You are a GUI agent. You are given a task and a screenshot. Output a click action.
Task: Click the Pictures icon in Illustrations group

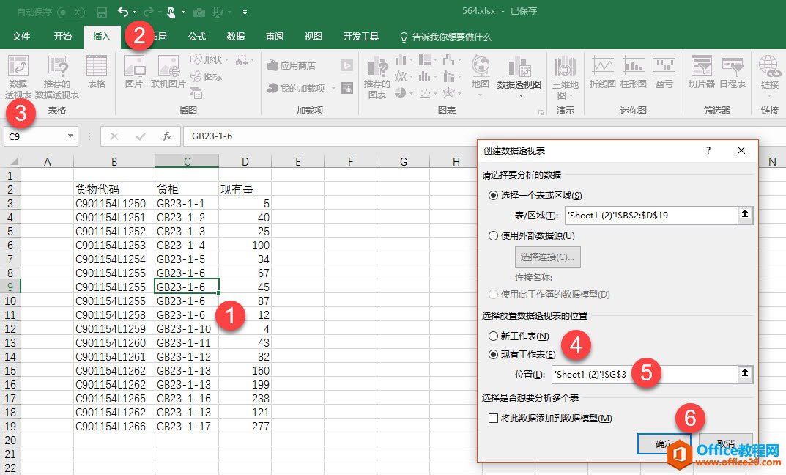tap(134, 72)
